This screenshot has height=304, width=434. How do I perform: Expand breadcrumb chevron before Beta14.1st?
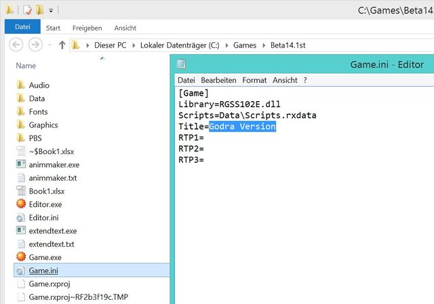(264, 45)
